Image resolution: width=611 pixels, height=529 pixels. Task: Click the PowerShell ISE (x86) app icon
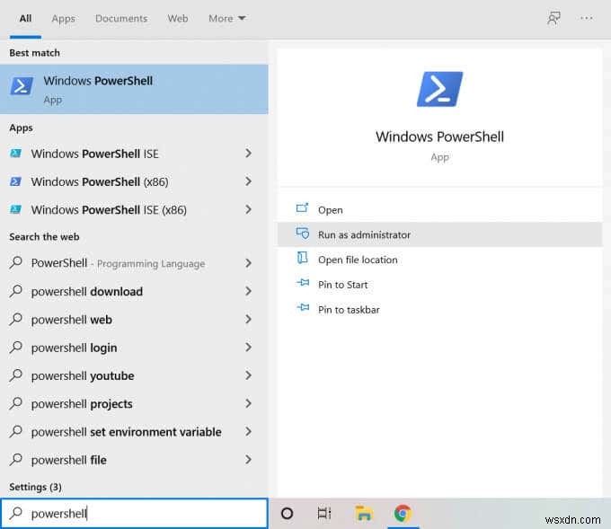[x=15, y=209]
